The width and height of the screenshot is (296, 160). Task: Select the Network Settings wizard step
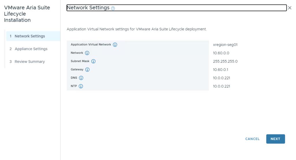pos(30,36)
